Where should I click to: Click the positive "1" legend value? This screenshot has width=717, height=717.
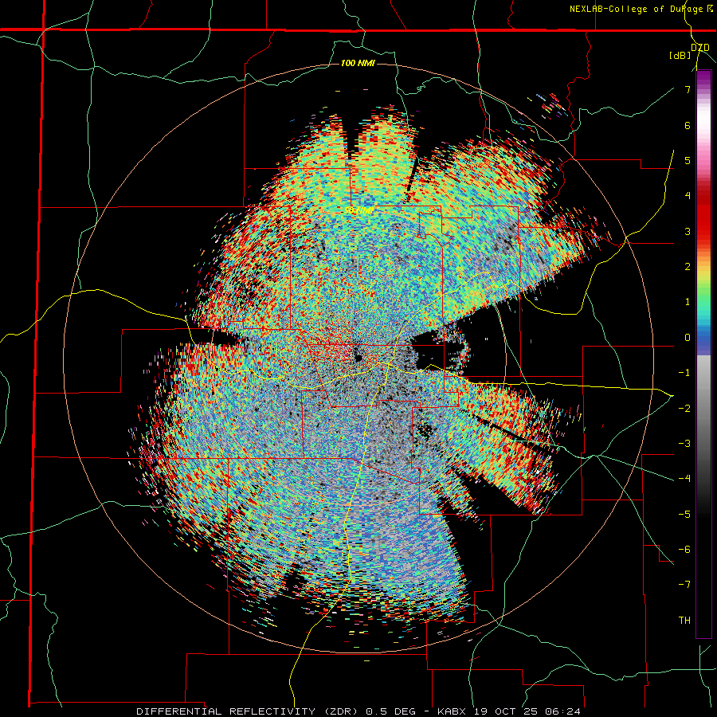(688, 302)
